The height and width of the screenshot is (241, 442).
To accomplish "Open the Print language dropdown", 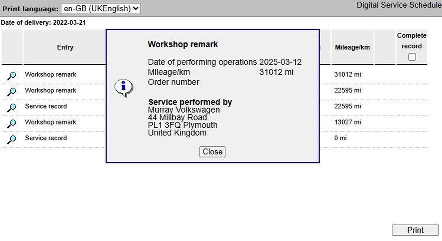I will pyautogui.click(x=101, y=9).
